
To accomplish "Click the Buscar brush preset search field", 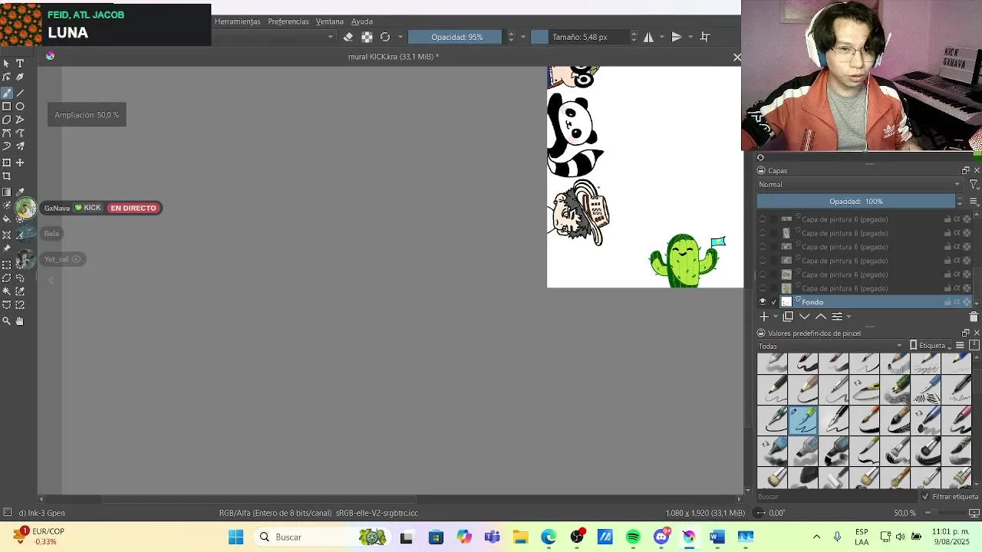I will [x=836, y=497].
